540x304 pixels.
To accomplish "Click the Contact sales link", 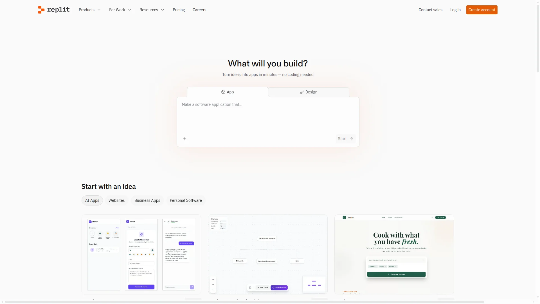I will (x=430, y=10).
